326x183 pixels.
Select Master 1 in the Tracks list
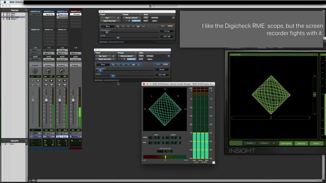pos(14,19)
